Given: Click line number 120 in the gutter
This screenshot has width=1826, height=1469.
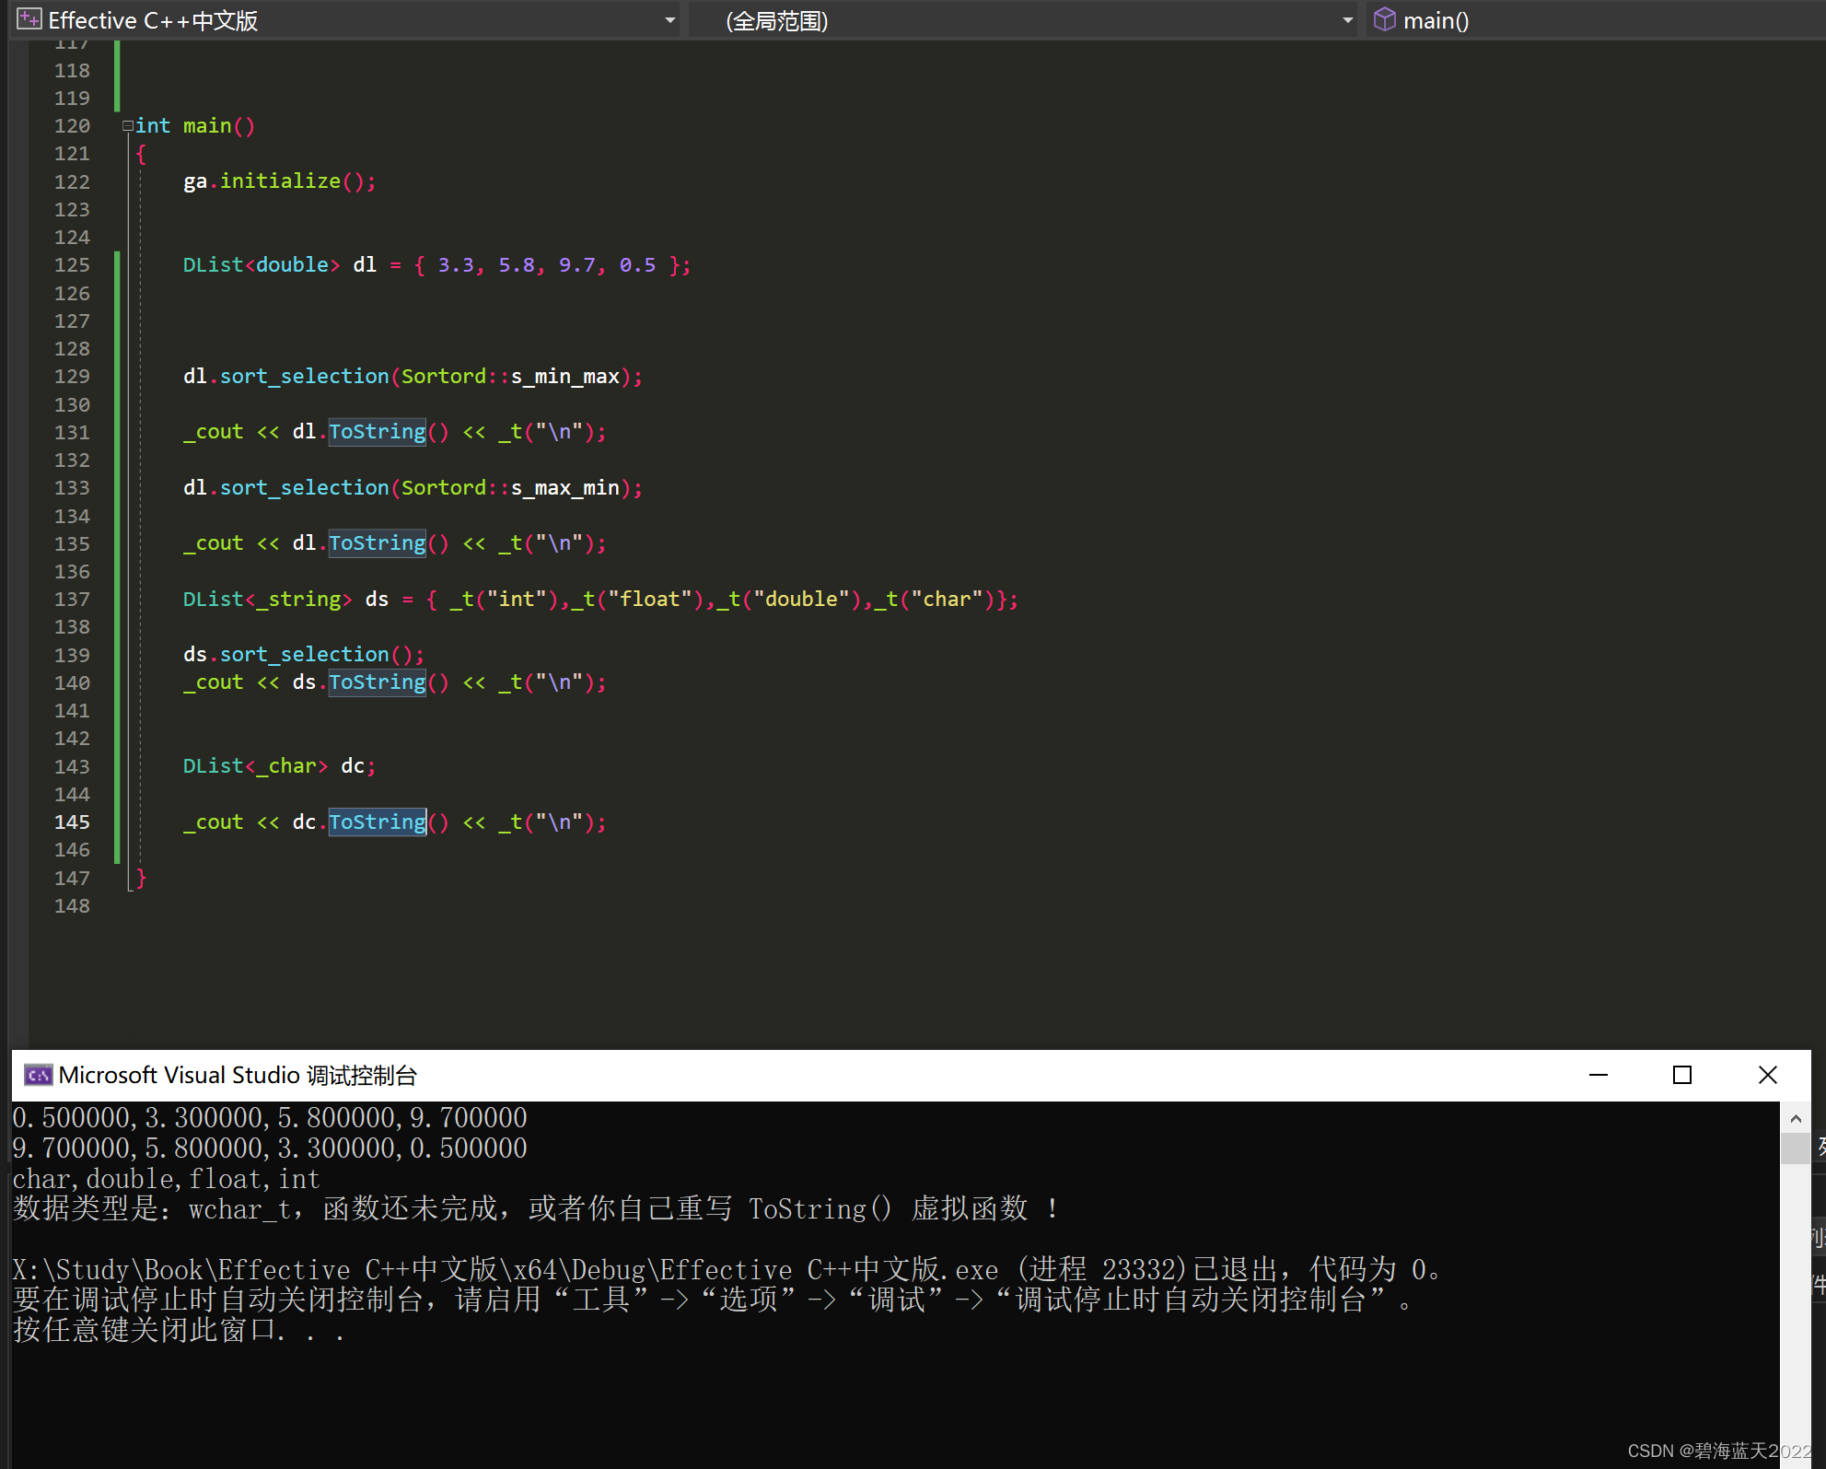Looking at the screenshot, I should 72,125.
